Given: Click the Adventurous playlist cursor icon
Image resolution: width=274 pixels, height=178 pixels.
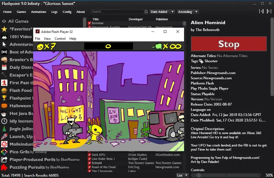Looking at the screenshot, I should (x=4, y=44).
